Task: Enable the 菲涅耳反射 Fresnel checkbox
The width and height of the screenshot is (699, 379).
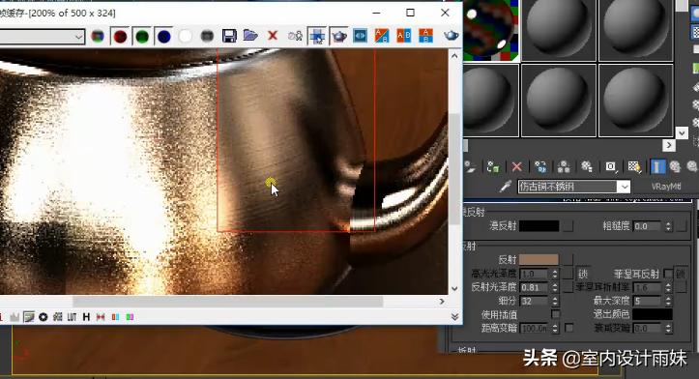Action: [668, 274]
